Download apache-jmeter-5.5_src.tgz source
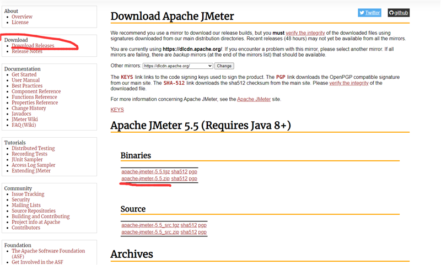 click(x=150, y=225)
